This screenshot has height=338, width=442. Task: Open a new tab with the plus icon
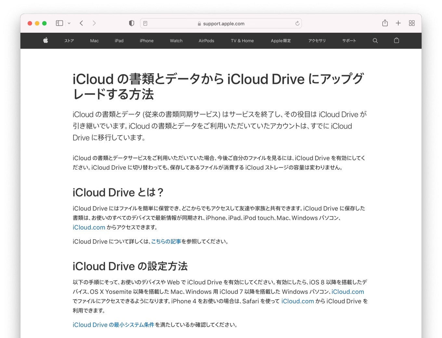[398, 23]
